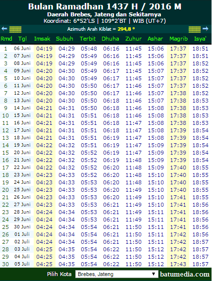Click Imsak time in the 07 Juni row

tap(45, 56)
